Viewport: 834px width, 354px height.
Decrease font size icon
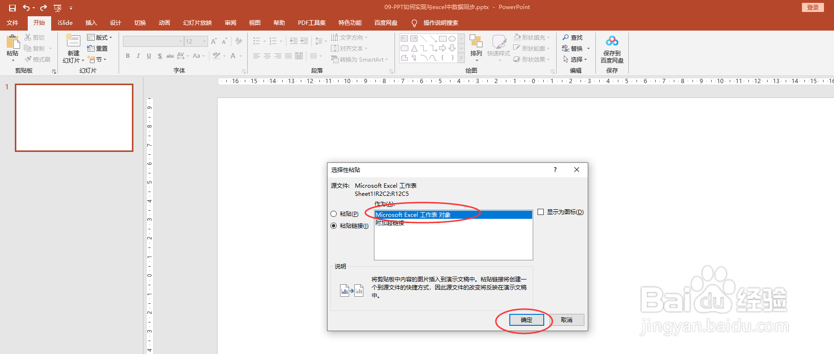224,42
